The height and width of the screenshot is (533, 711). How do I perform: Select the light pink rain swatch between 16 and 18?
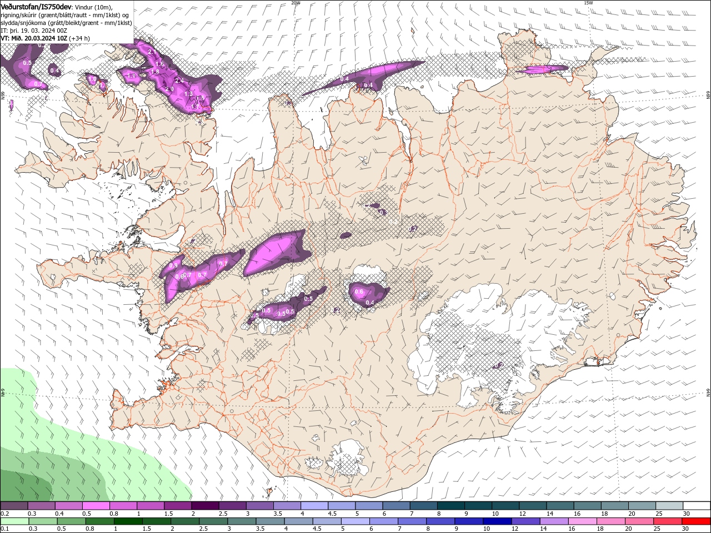coord(582,521)
